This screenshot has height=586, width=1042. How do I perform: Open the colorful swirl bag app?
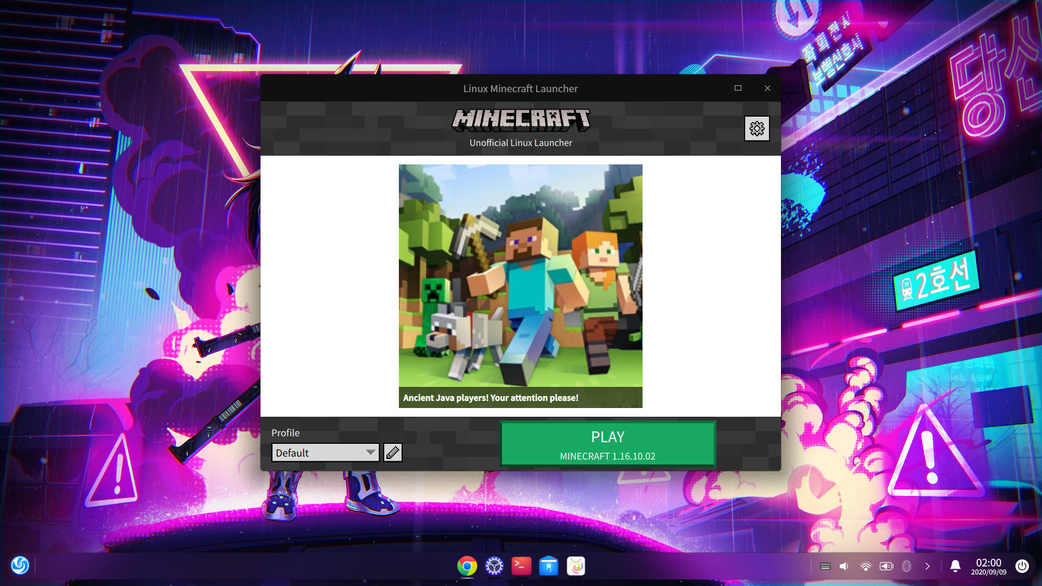coord(575,566)
